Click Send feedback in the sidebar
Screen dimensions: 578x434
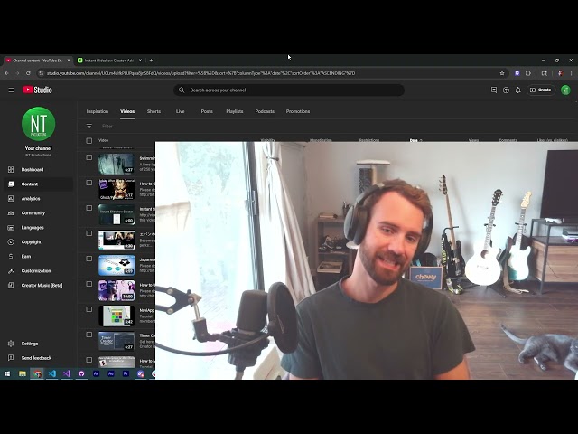(36, 358)
